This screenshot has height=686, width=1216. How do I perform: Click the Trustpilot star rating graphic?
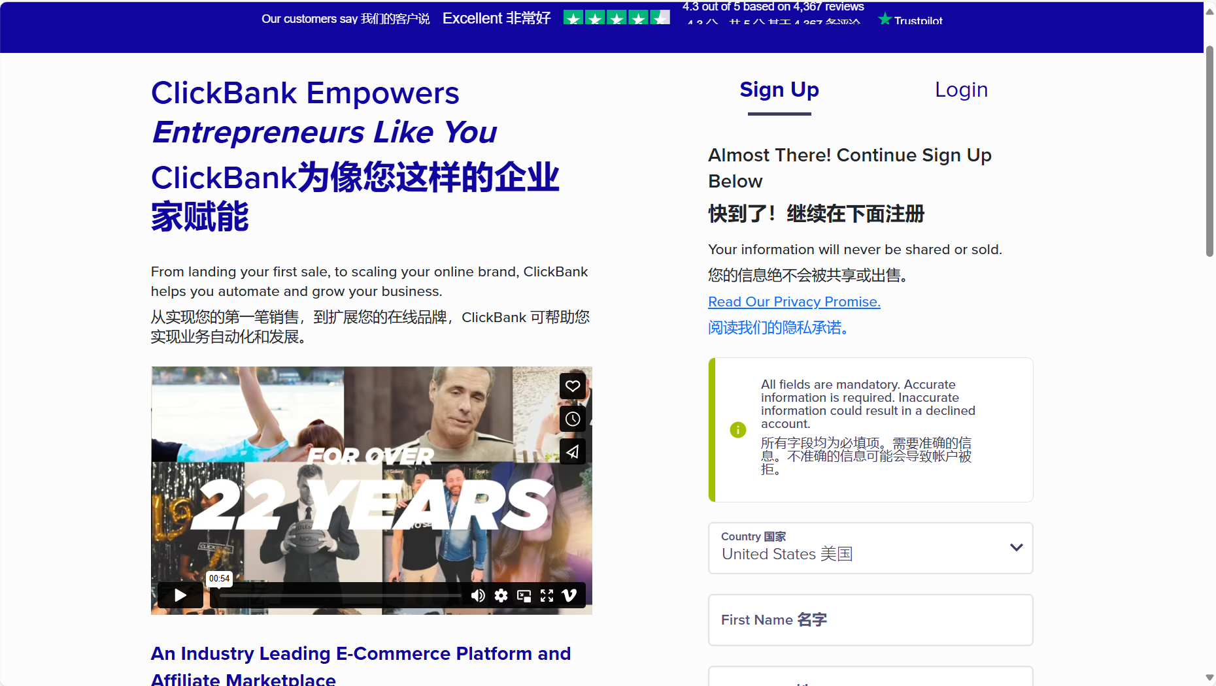pos(616,18)
